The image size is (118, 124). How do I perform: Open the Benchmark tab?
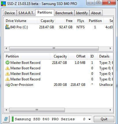pos(64,13)
